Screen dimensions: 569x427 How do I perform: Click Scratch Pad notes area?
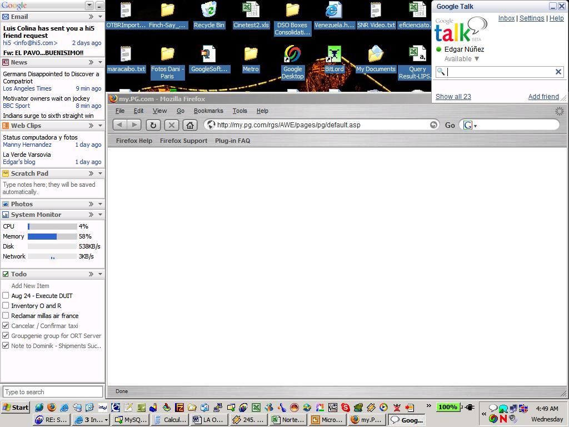53,188
